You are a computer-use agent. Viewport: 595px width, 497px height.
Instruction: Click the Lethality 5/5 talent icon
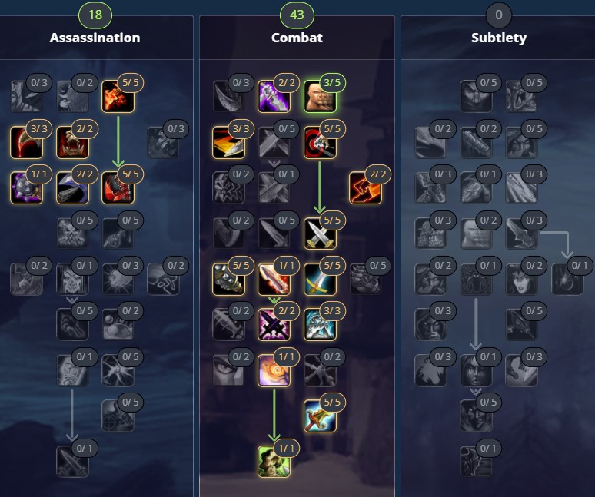118,187
